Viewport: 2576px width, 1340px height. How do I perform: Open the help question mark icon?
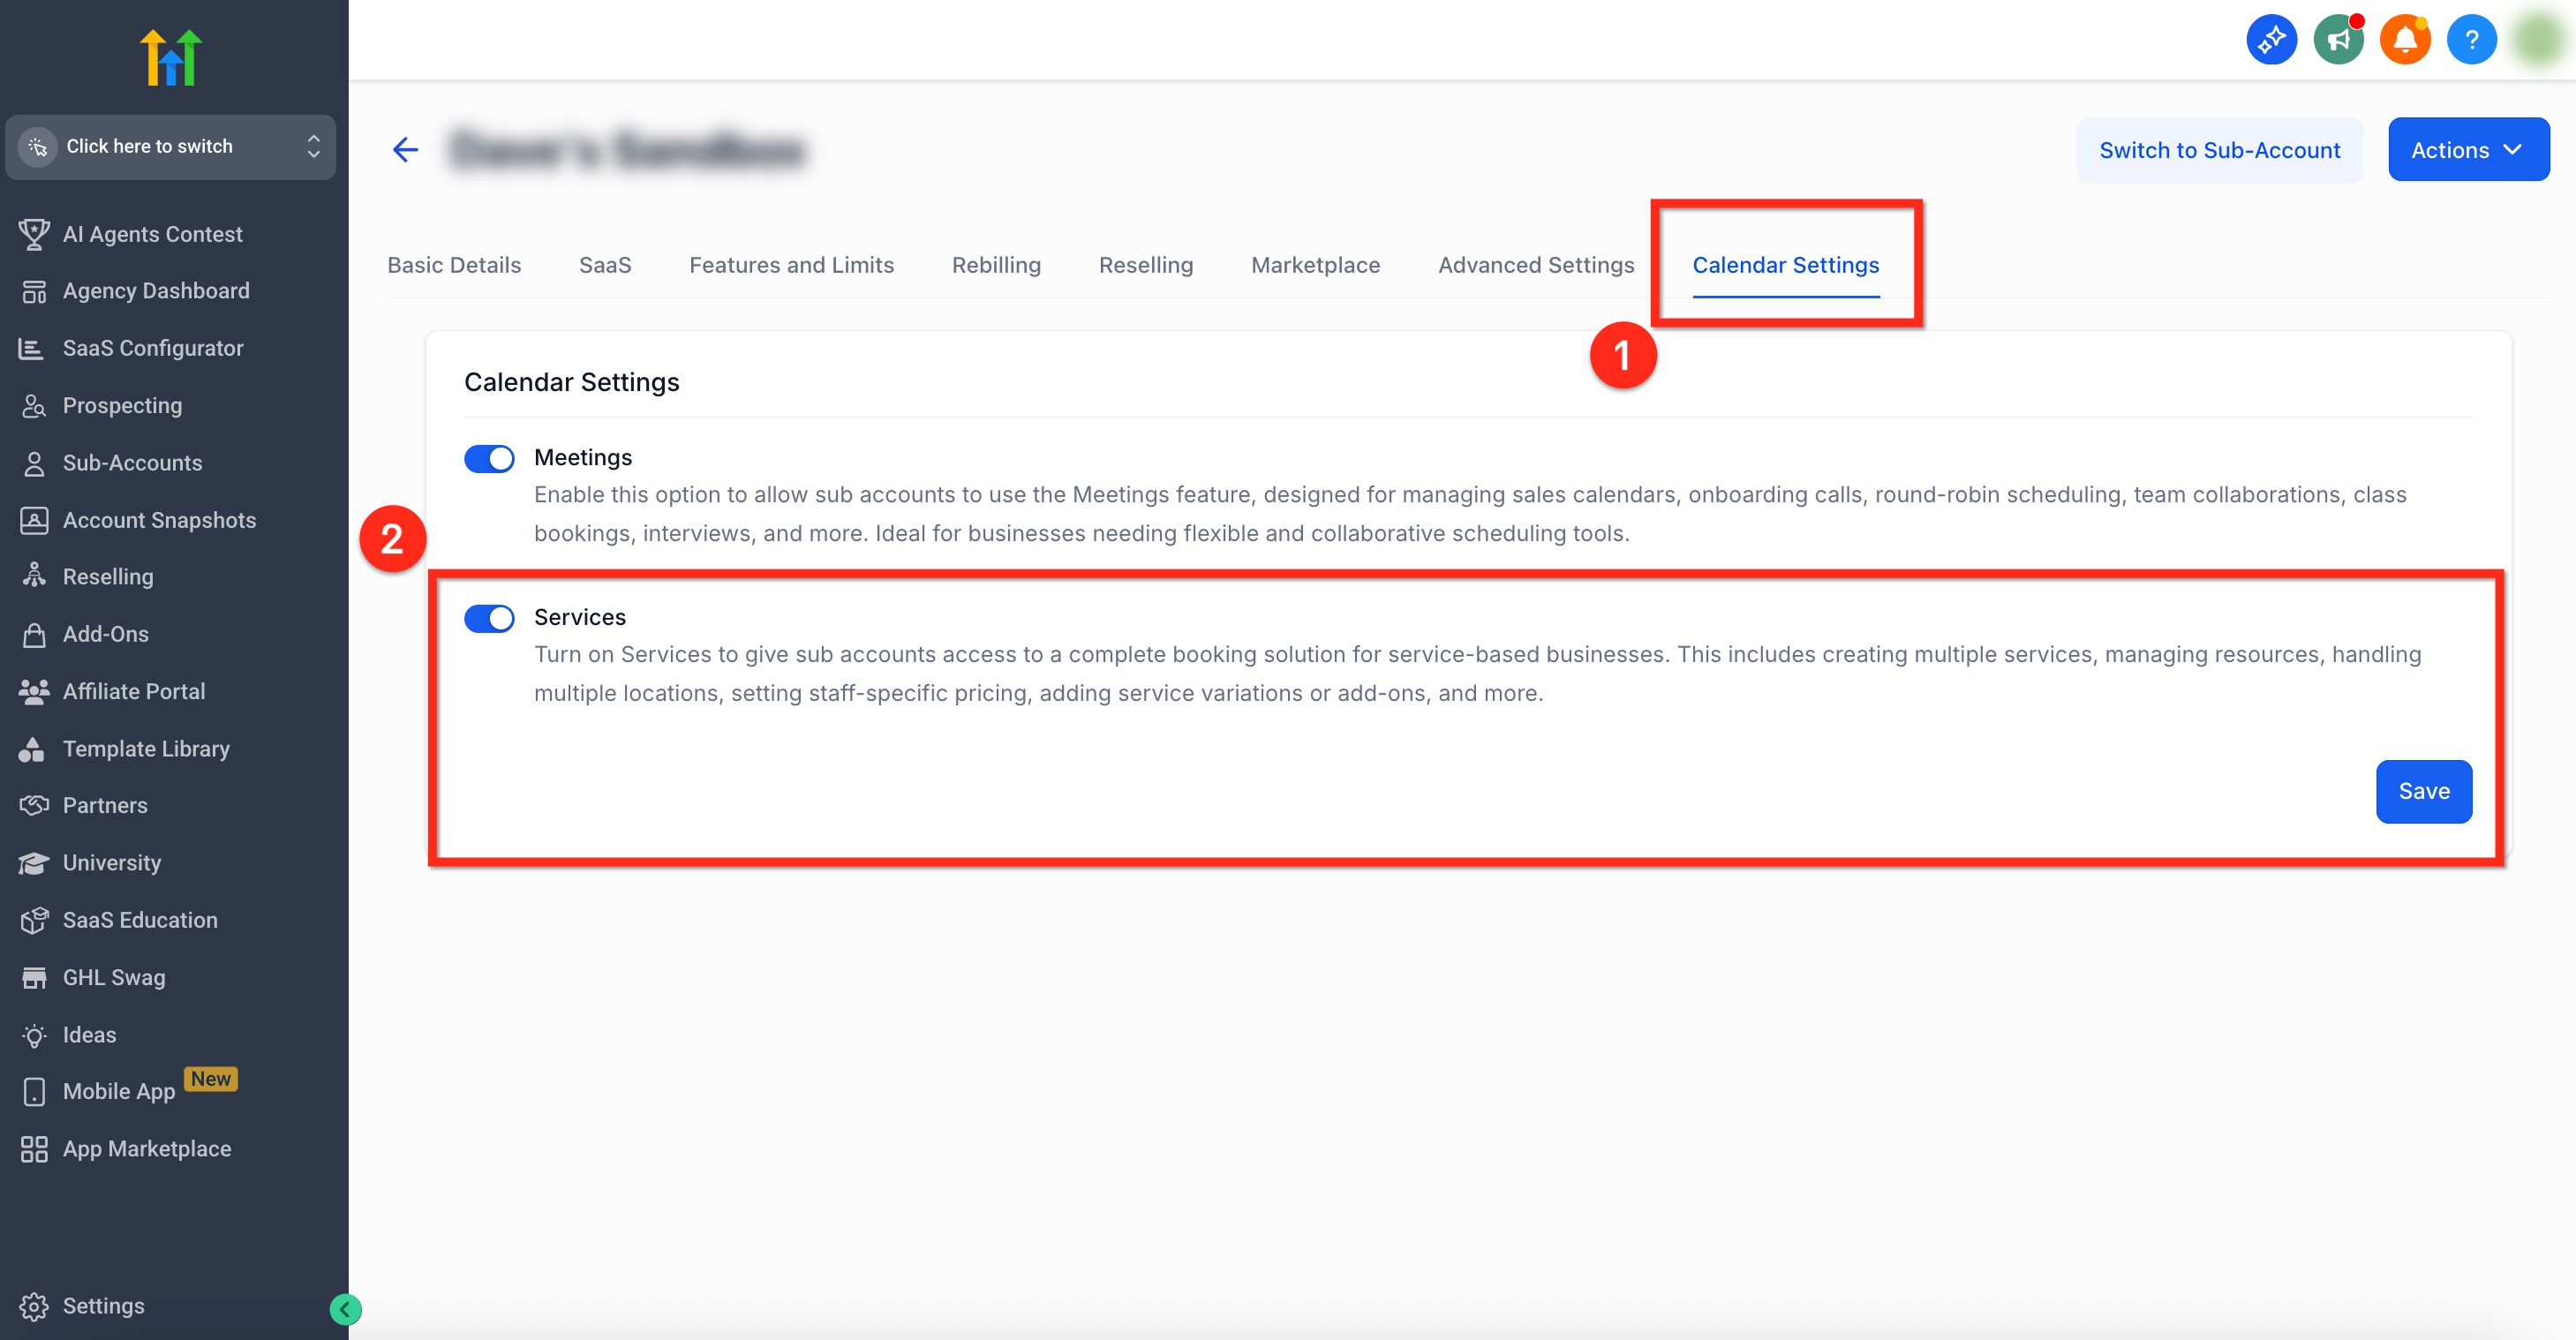pos(2471,41)
